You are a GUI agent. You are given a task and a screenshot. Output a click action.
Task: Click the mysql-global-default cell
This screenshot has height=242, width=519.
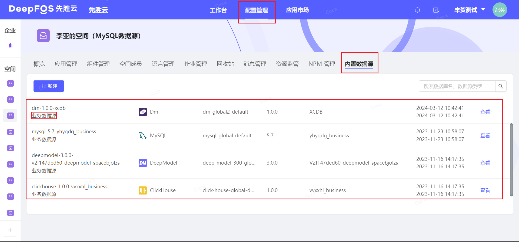pos(227,135)
